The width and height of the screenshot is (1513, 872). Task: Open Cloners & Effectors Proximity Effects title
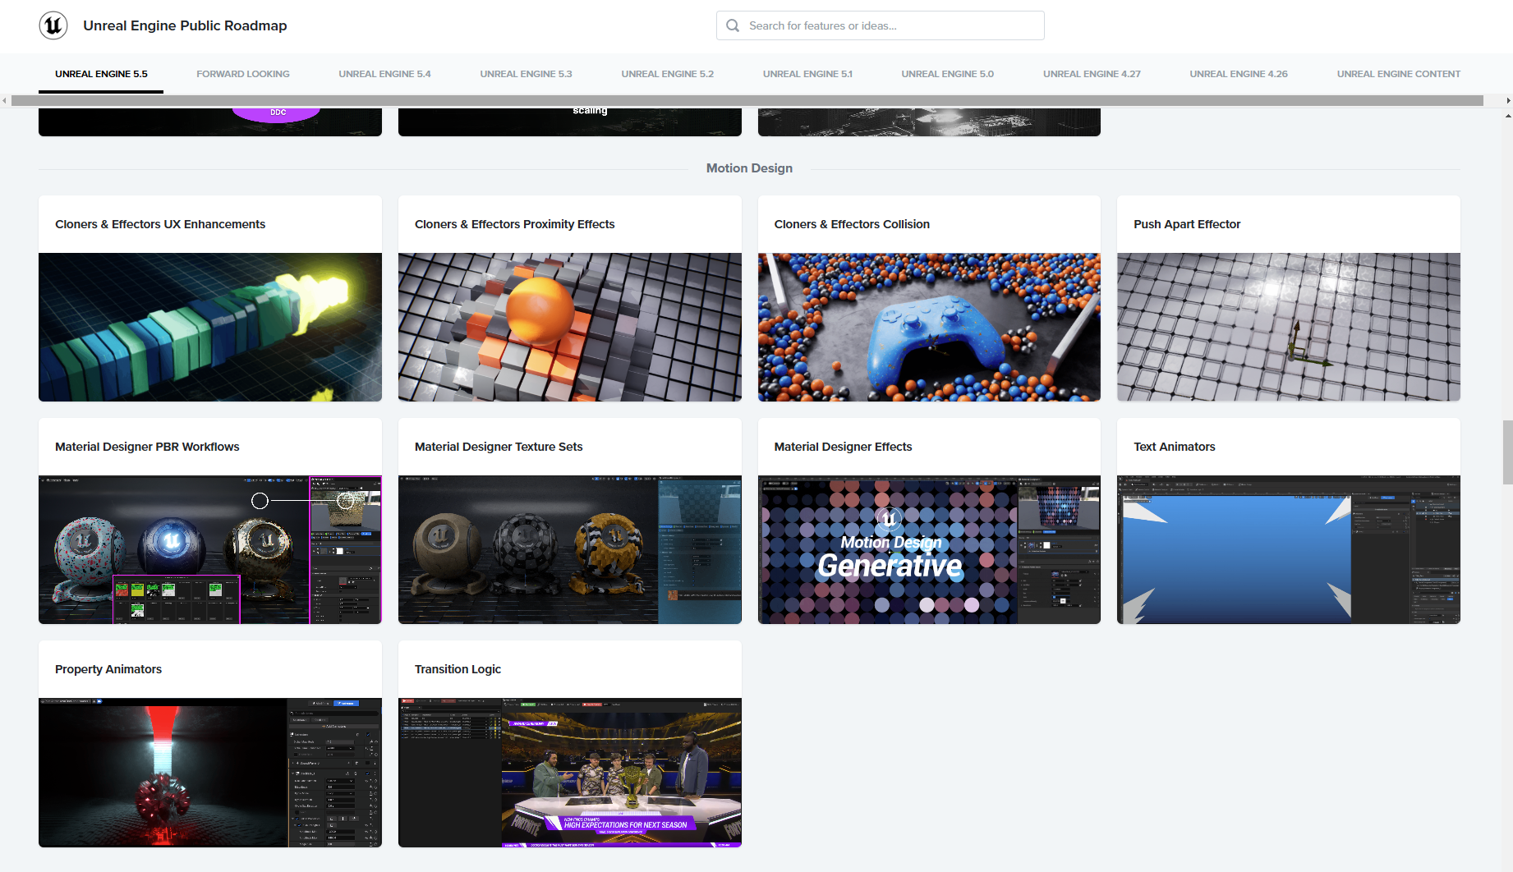coord(514,224)
